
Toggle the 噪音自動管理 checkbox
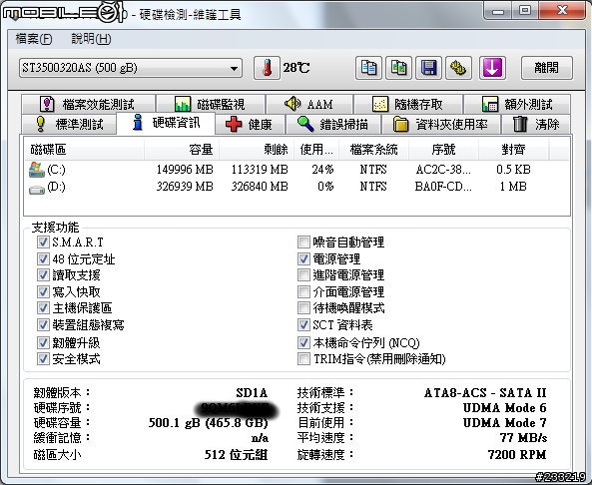pos(303,242)
